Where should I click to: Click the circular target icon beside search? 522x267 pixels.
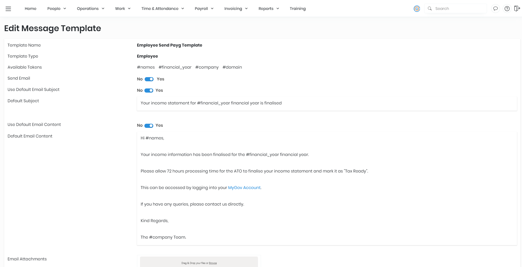point(417,9)
